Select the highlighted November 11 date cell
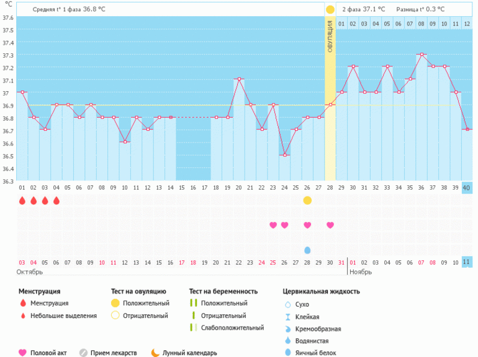The height and width of the screenshot is (357, 478). [467, 262]
